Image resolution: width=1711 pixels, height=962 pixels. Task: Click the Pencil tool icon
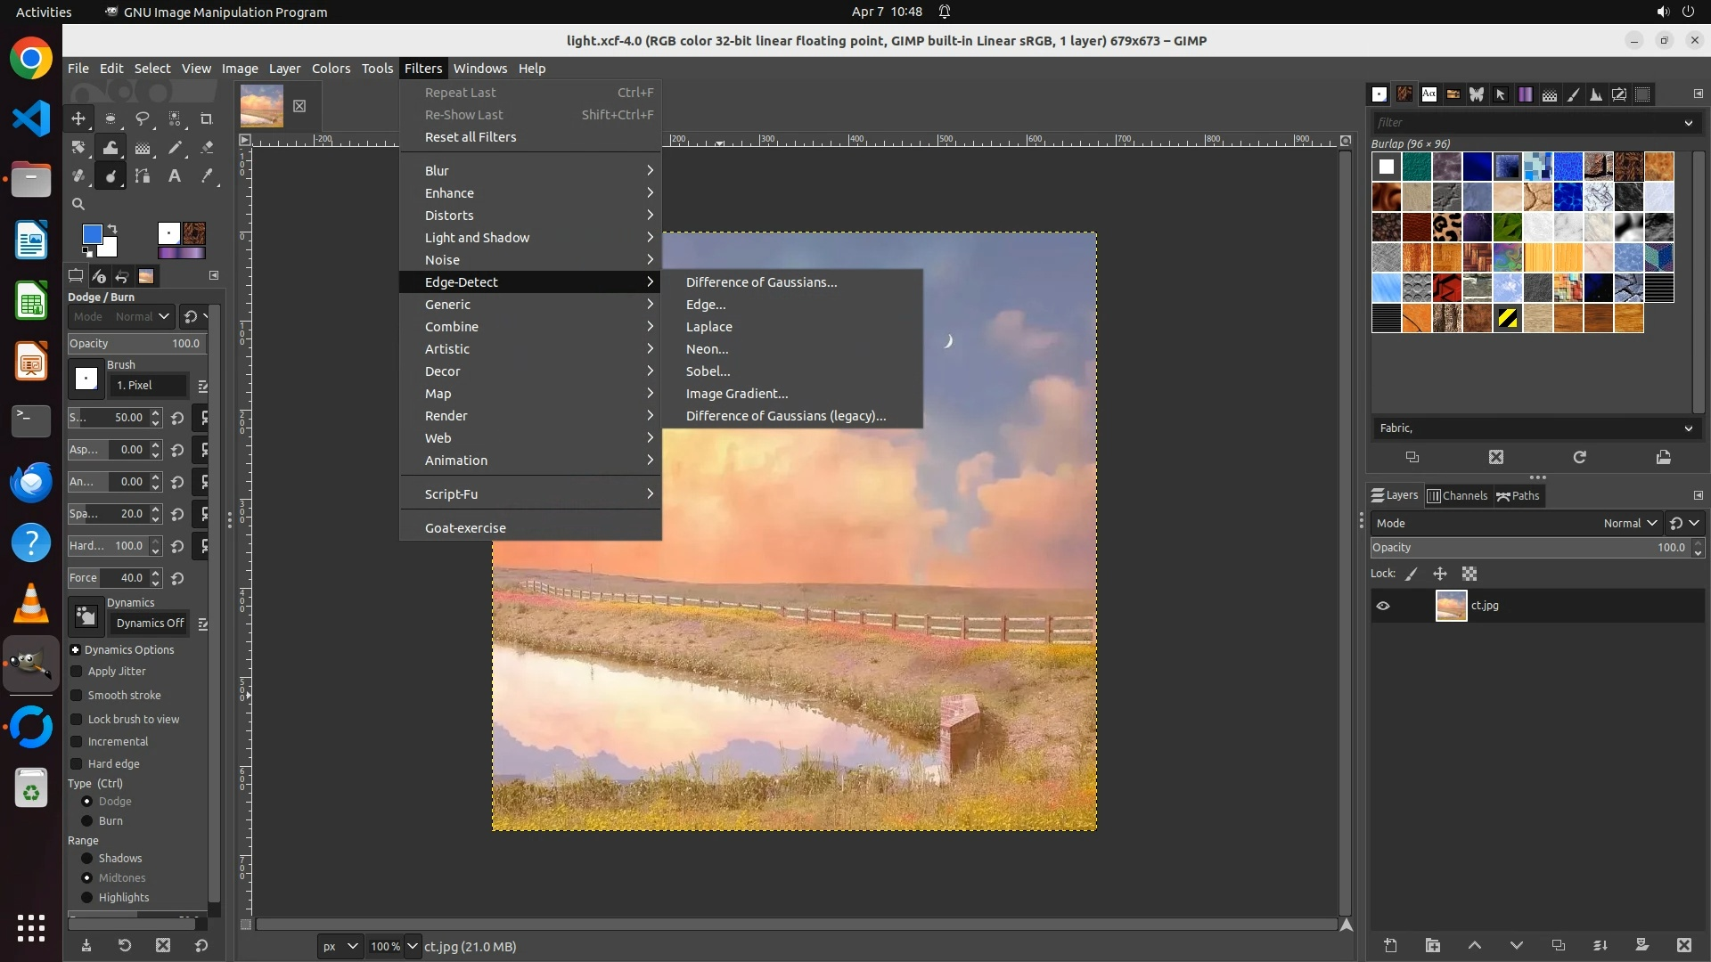tap(175, 148)
